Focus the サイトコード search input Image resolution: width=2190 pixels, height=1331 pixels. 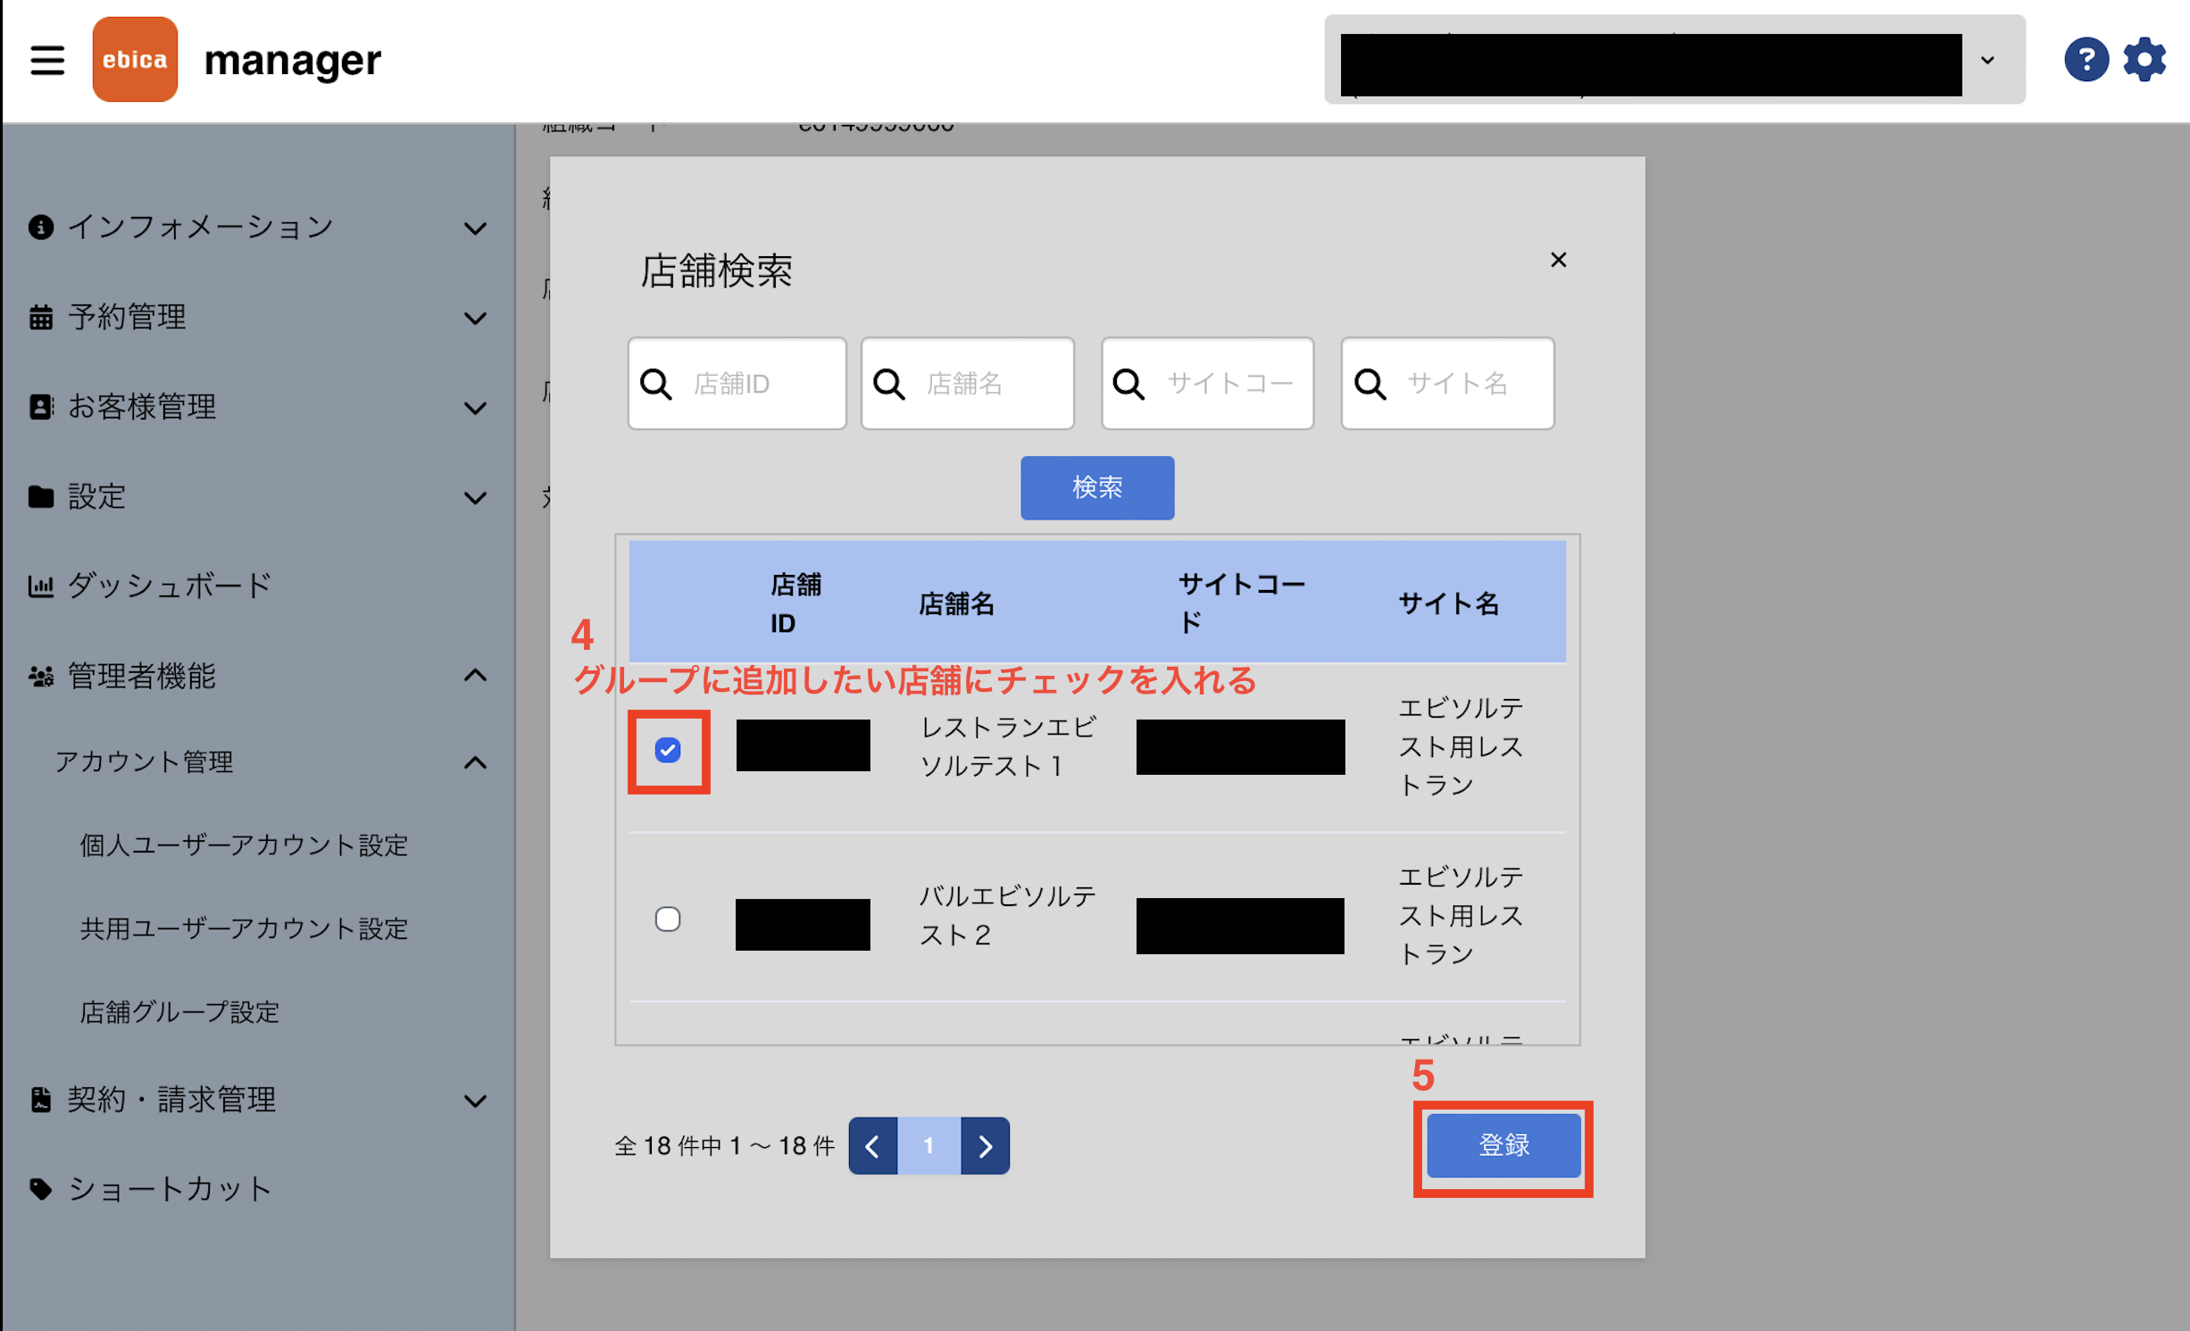pyautogui.click(x=1207, y=384)
